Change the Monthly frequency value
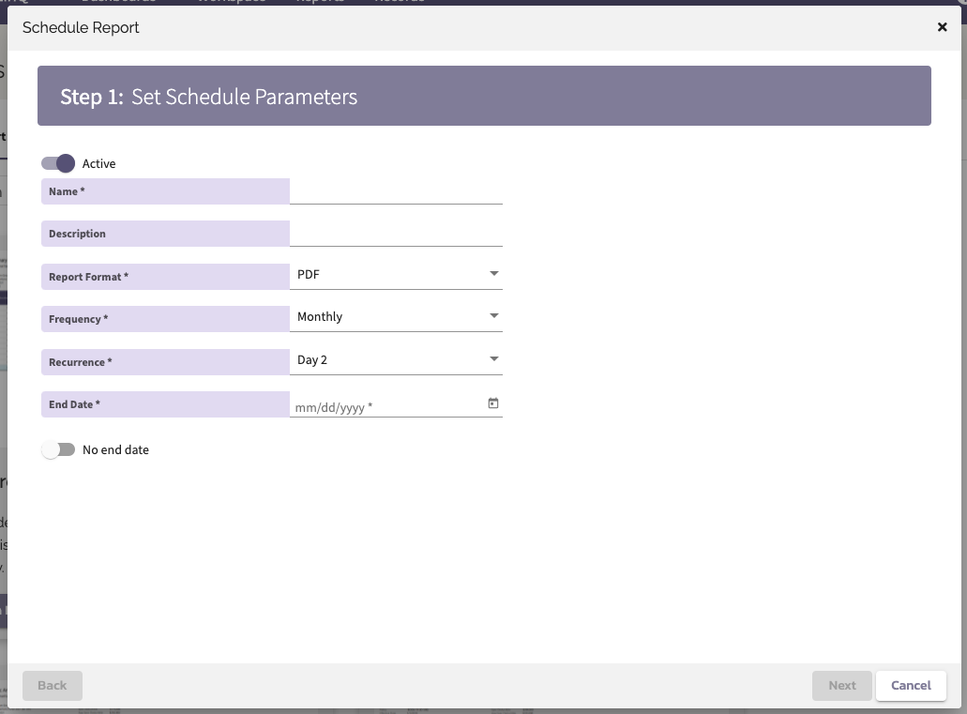 [x=394, y=316]
